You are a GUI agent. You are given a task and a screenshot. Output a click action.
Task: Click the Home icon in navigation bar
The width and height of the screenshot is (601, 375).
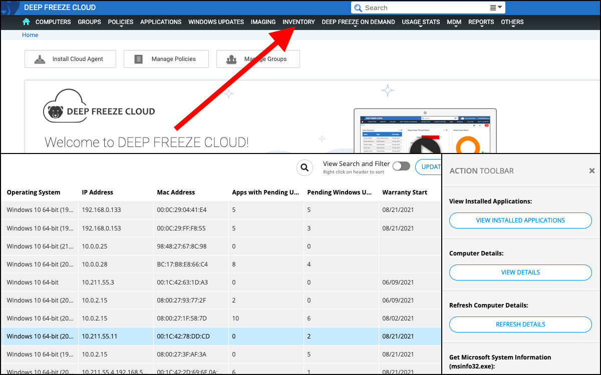point(27,22)
